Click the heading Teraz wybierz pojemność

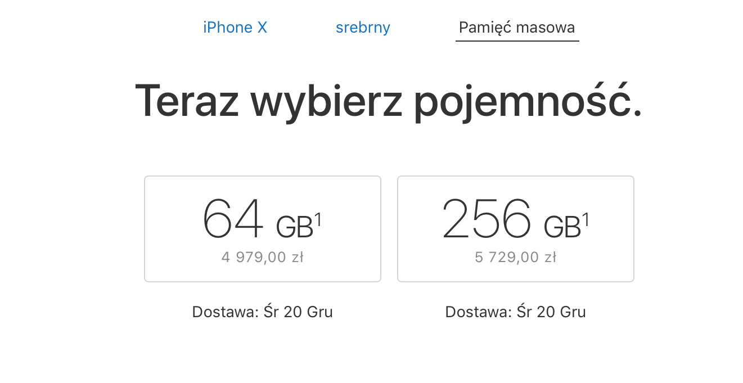coord(388,101)
